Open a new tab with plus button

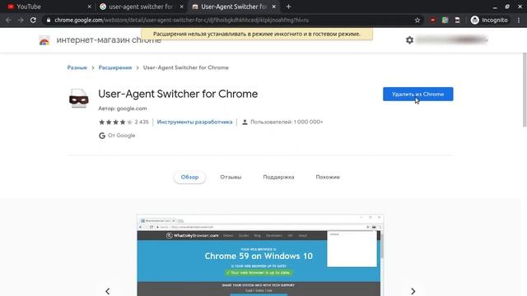coord(288,7)
